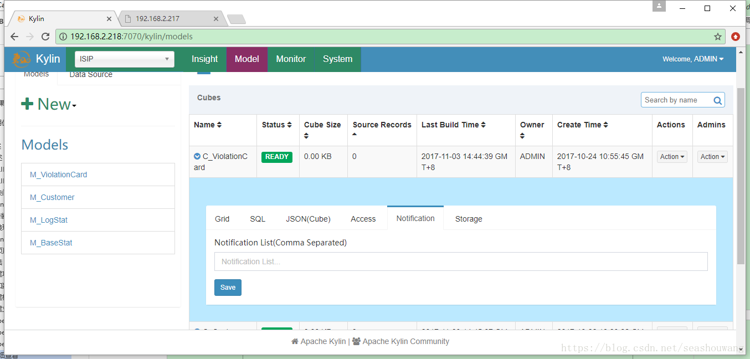750x359 pixels.
Task: Collapse the C_ViolationCard row chevron icon
Action: tap(197, 157)
